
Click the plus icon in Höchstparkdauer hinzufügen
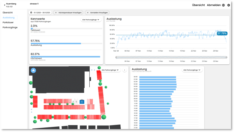pos(56,12)
